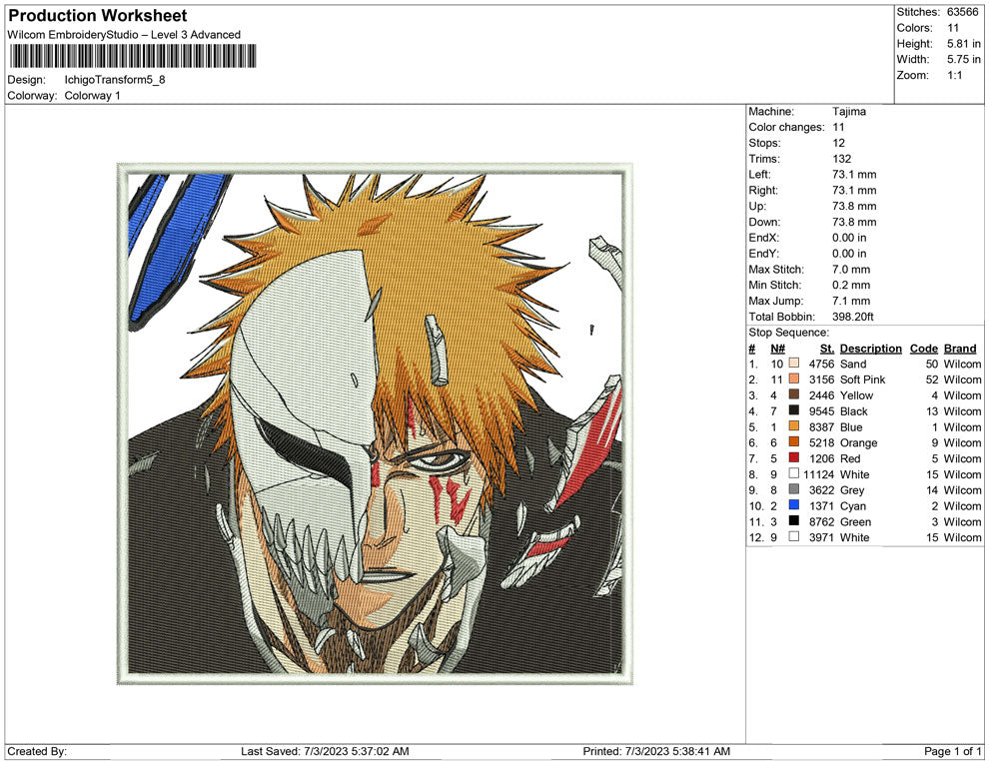Click the Cyan row blue swatch in stop 10
This screenshot has height=761, width=989.
point(793,505)
